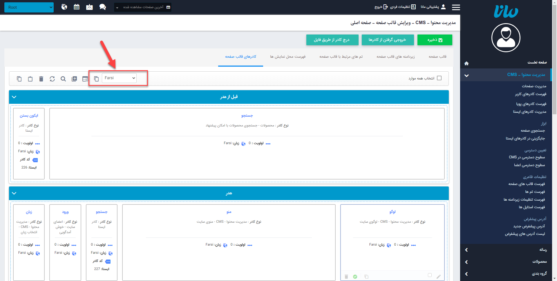
Task: Click the paste clipboard icon in the toolbar
Action: 30,79
